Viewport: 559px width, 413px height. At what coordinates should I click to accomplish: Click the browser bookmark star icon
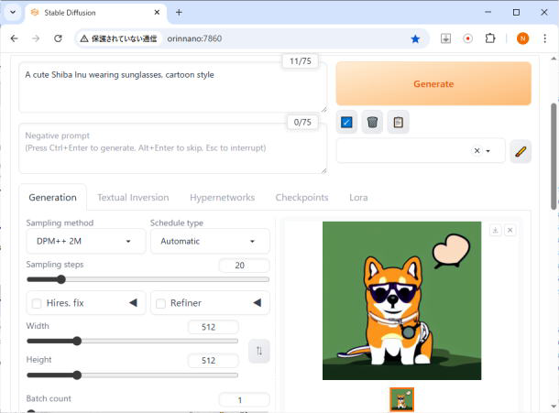tap(415, 38)
